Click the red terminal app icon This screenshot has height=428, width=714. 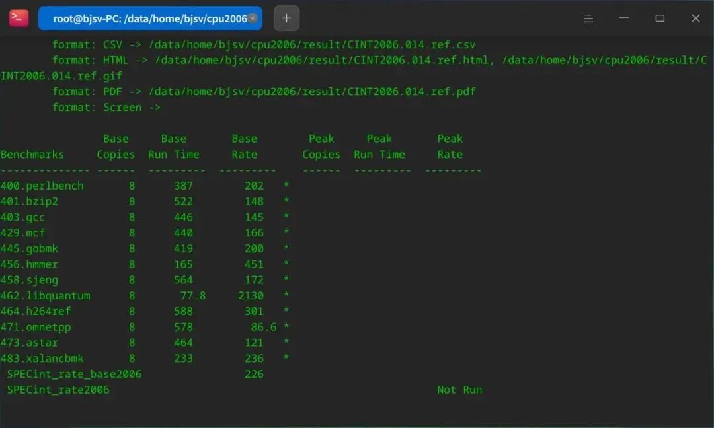[19, 18]
